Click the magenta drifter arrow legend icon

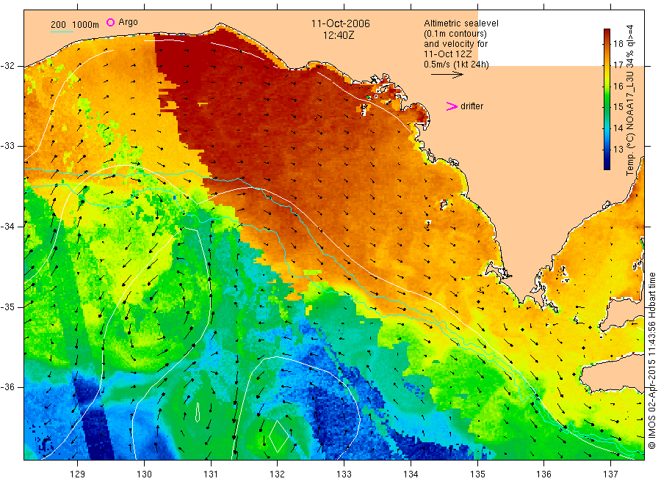452,106
